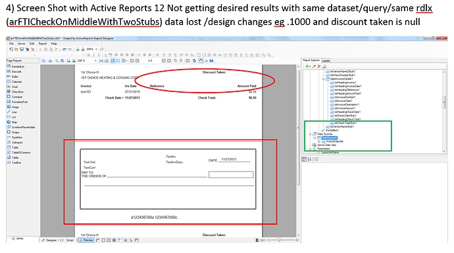Open the Help menu
Viewport: 454px width, 253px height.
(54, 43)
